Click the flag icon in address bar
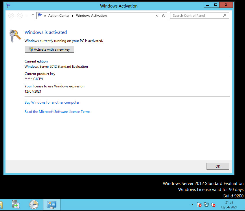The height and width of the screenshot is (211, 245). point(40,15)
